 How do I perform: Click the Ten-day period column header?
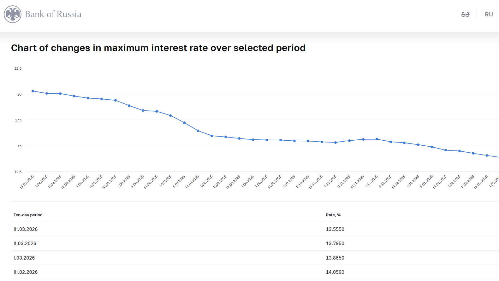click(x=28, y=215)
